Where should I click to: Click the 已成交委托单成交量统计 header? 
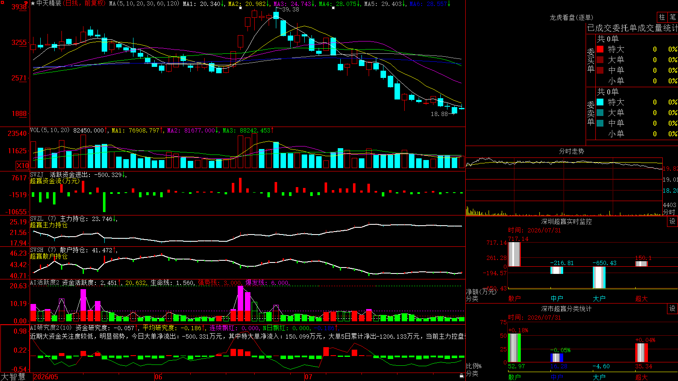click(632, 28)
